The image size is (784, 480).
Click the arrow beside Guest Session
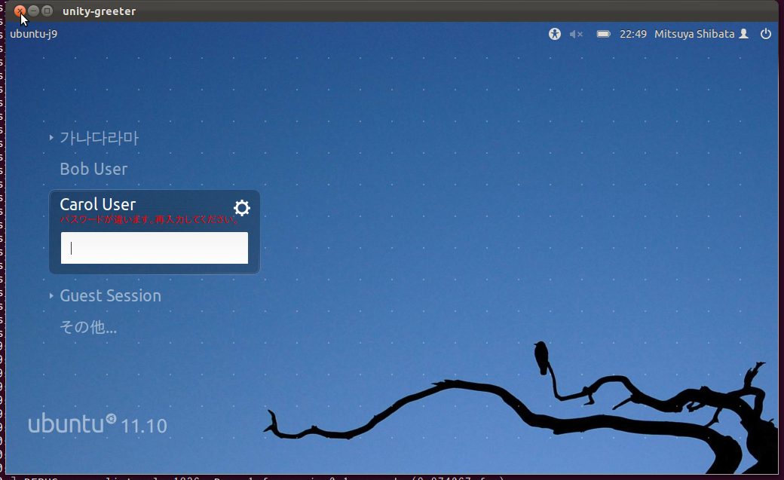click(51, 295)
